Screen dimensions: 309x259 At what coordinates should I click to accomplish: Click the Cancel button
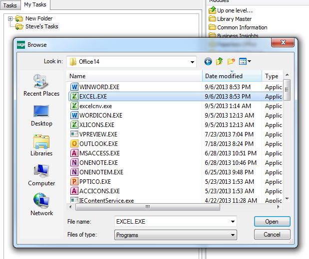tap(272, 235)
